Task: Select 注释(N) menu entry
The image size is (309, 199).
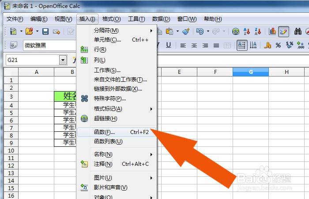Action: coord(117,164)
